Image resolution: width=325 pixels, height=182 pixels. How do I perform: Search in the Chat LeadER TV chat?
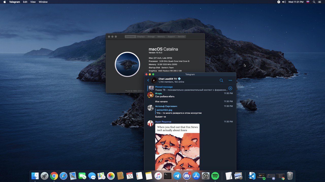click(221, 80)
